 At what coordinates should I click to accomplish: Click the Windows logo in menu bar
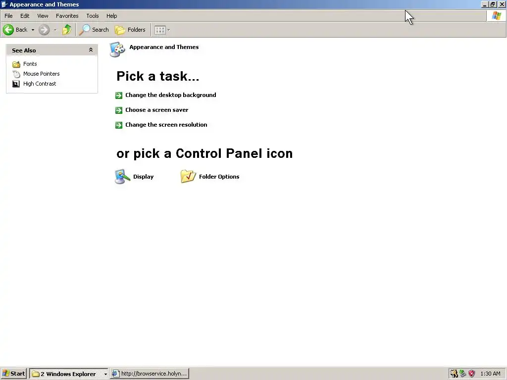pos(496,16)
